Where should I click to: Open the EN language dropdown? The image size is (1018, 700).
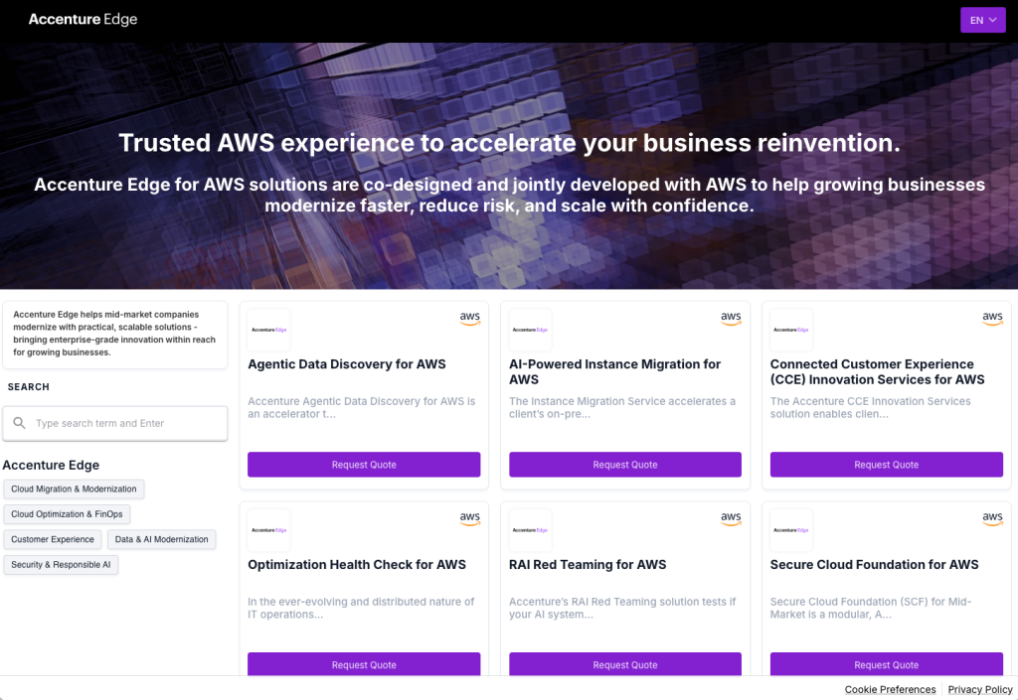[x=982, y=20]
